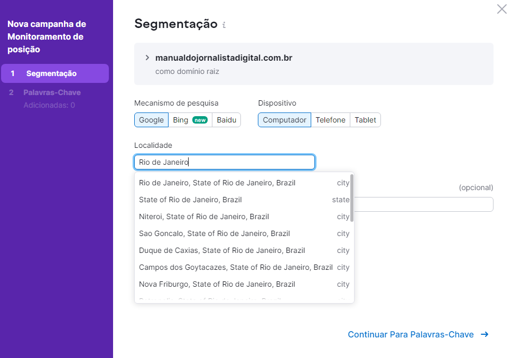Select Sao Goncalo city suggestion
The width and height of the screenshot is (512, 358).
(215, 233)
